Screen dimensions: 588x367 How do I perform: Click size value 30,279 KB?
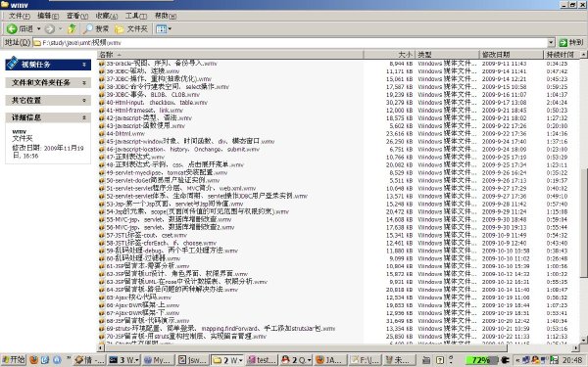pyautogui.click(x=400, y=102)
